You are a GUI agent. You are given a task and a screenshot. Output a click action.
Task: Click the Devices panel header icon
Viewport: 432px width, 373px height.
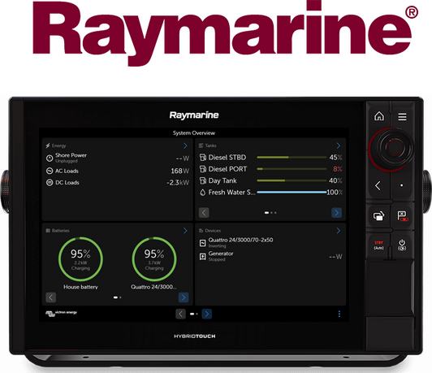201,231
